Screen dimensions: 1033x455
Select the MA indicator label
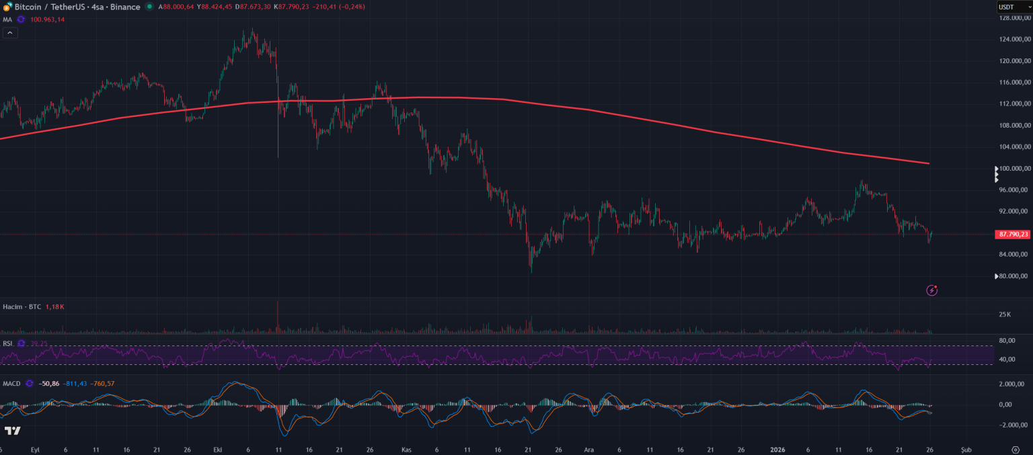click(7, 19)
